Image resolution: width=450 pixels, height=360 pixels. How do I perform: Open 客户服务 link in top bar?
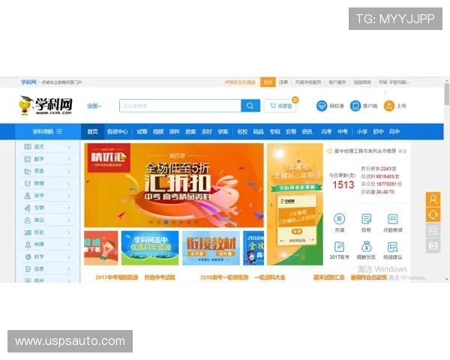(x=337, y=82)
